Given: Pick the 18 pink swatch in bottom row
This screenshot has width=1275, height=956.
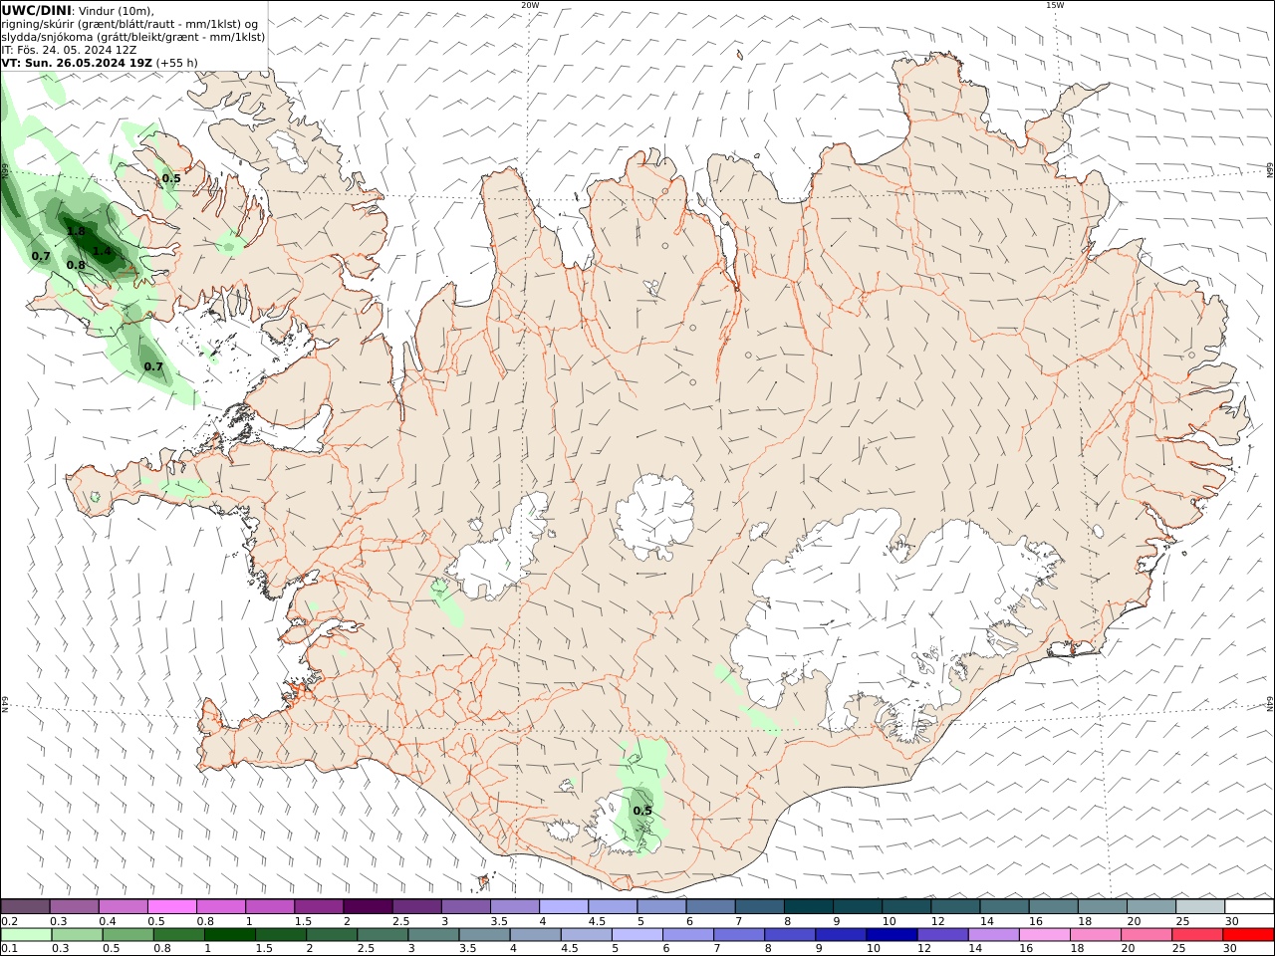Looking at the screenshot, I should [1095, 935].
